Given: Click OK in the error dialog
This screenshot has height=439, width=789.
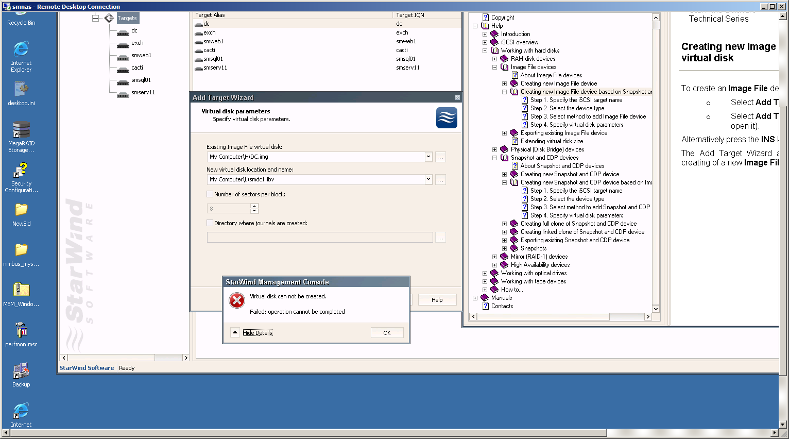Looking at the screenshot, I should pos(387,333).
